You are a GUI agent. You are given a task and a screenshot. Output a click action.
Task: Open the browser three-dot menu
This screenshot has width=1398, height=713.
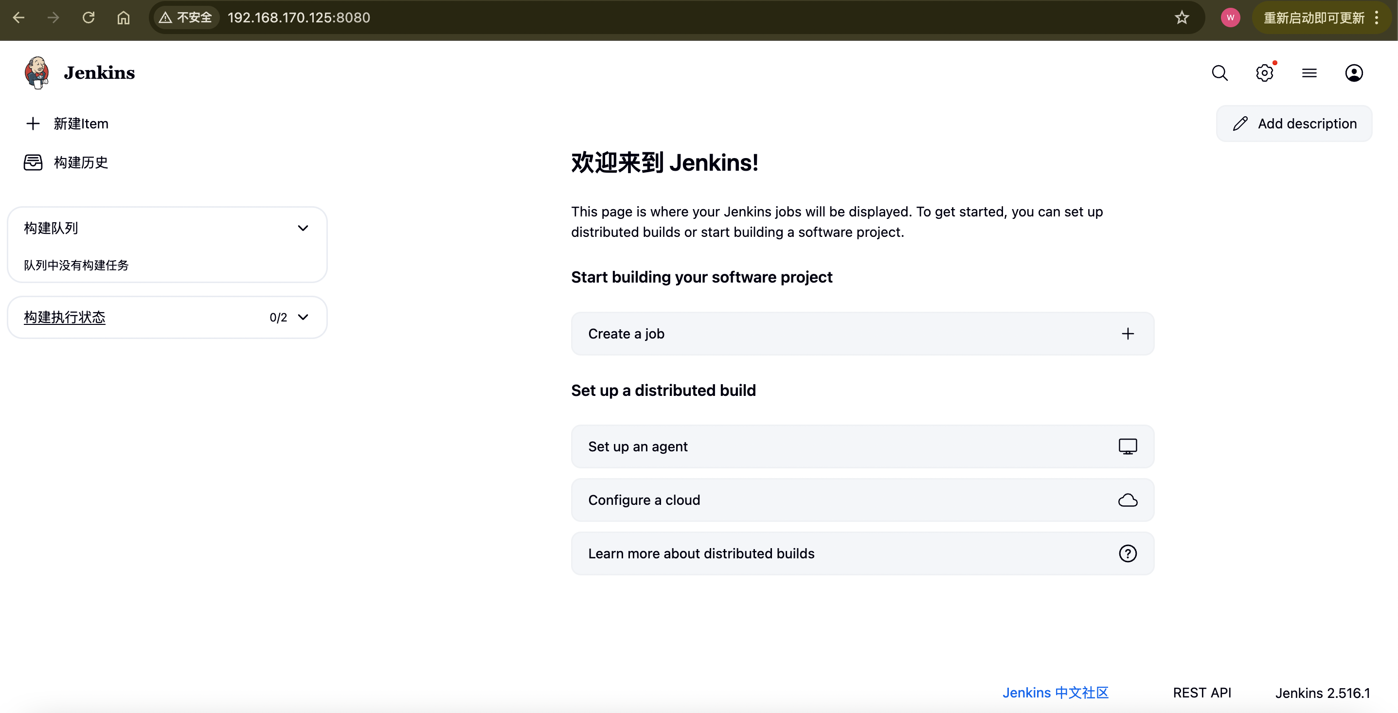click(1376, 18)
